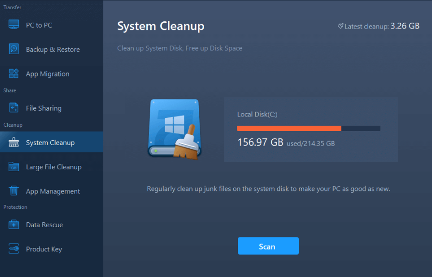
Task: Click the System Cleanup broom icon in sidebar
Action: [14, 142]
